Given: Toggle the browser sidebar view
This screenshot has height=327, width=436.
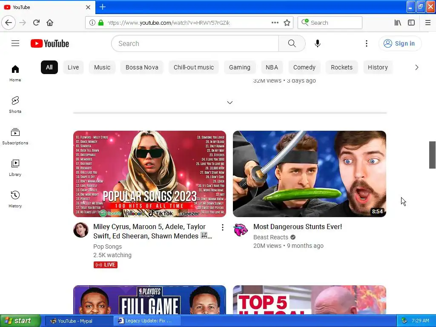Looking at the screenshot, I should pos(411,23).
